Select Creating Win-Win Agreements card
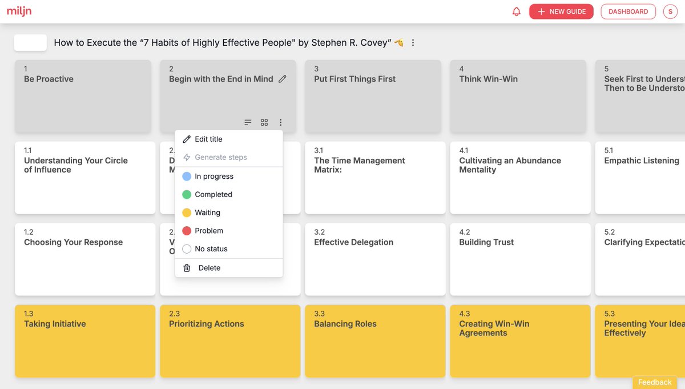Screen dimensions: 685x389 (x=520, y=341)
